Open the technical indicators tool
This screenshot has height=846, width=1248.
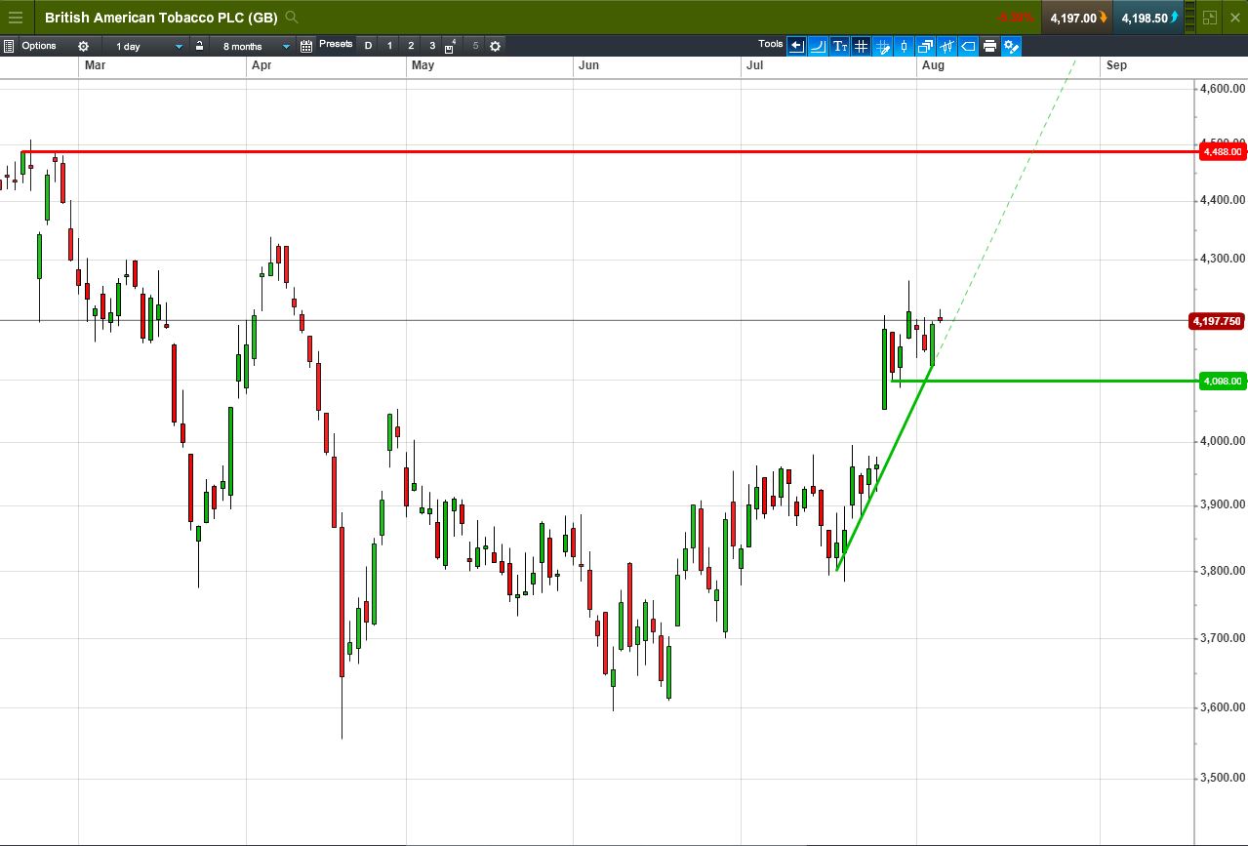click(x=946, y=46)
